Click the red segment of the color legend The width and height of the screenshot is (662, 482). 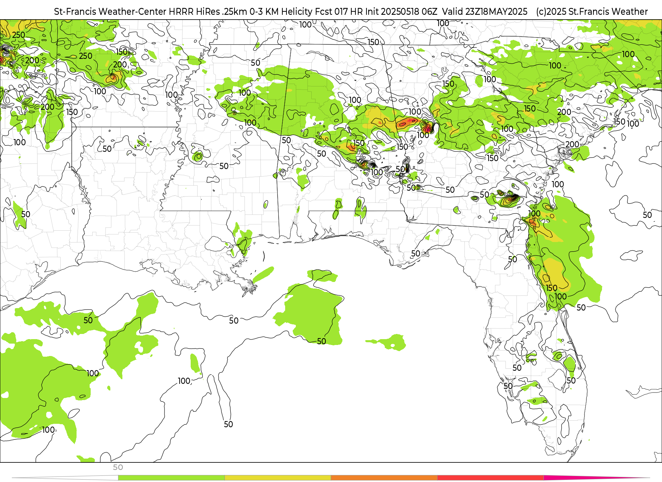click(x=490, y=478)
